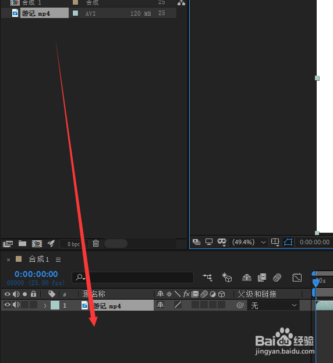Open project settings rocket icon
This screenshot has height=363, width=333.
[x=51, y=243]
